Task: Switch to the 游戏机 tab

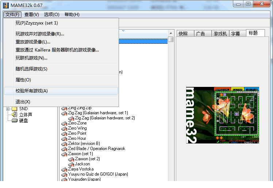Action: [x=220, y=34]
